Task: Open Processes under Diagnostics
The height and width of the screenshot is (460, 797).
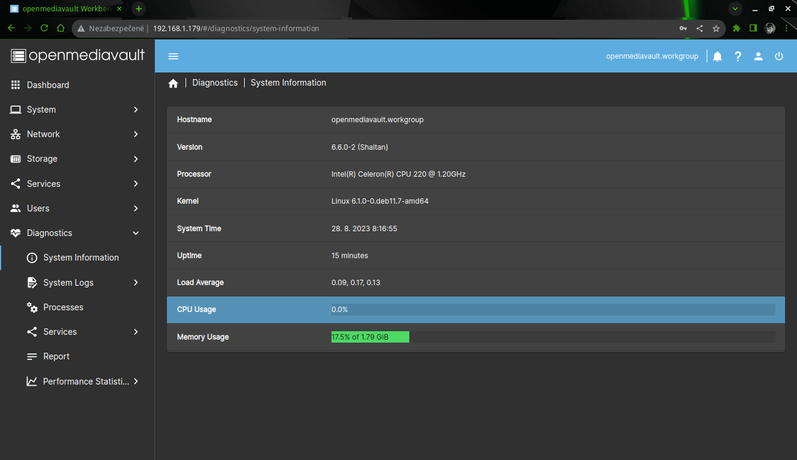Action: [x=77, y=307]
